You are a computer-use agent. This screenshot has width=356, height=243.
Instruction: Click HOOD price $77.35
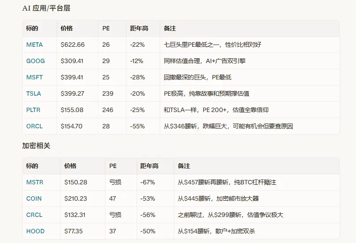pos(73,231)
